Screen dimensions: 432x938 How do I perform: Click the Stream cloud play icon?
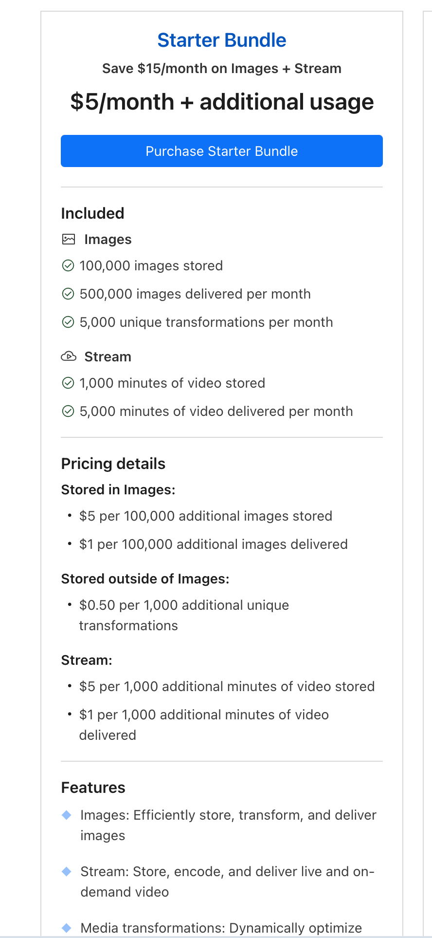(69, 356)
